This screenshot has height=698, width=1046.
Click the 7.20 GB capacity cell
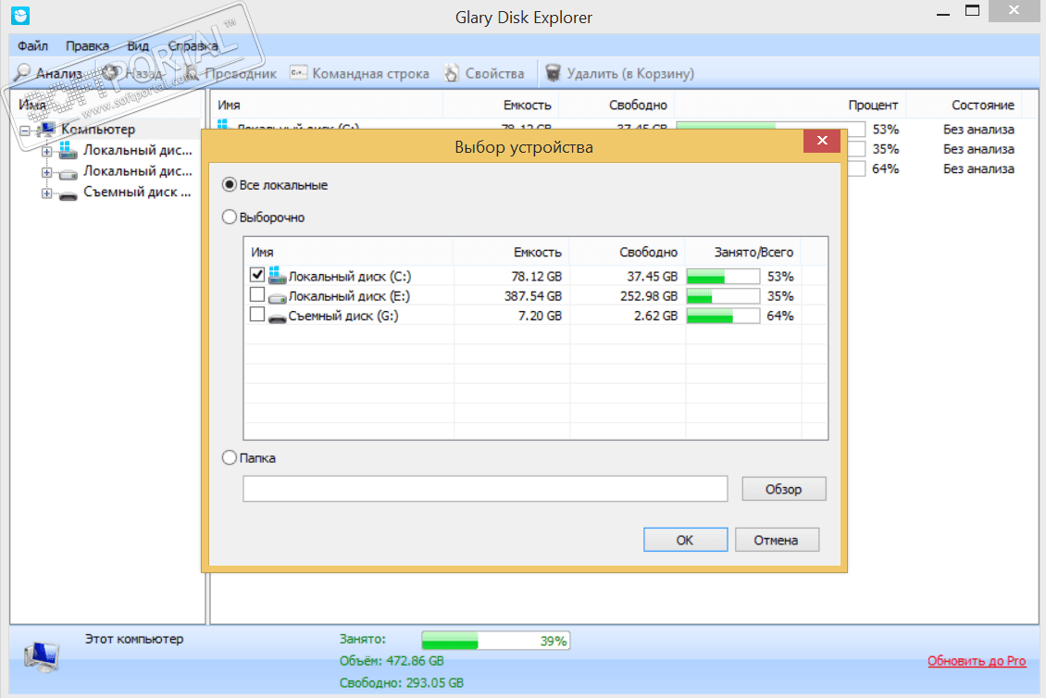[x=540, y=316]
